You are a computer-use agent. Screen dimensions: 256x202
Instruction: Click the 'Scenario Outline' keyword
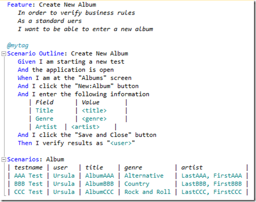coord(35,53)
